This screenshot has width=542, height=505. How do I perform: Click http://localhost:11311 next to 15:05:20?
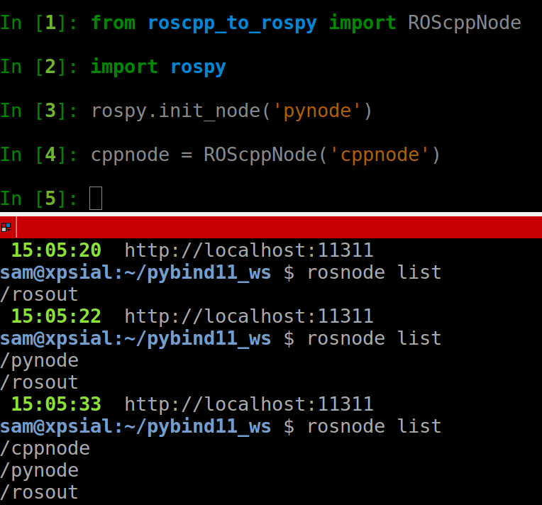[249, 250]
